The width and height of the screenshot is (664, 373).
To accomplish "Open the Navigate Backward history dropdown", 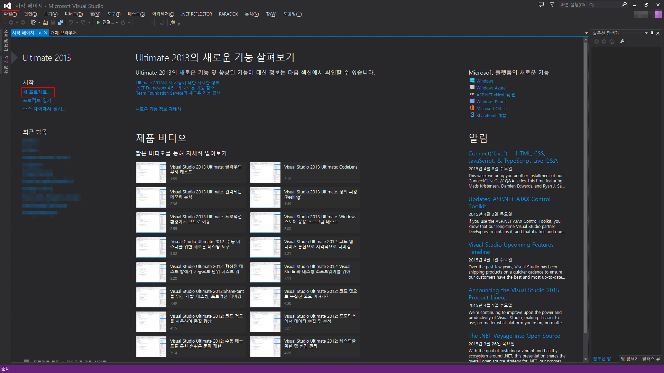I will [17, 23].
